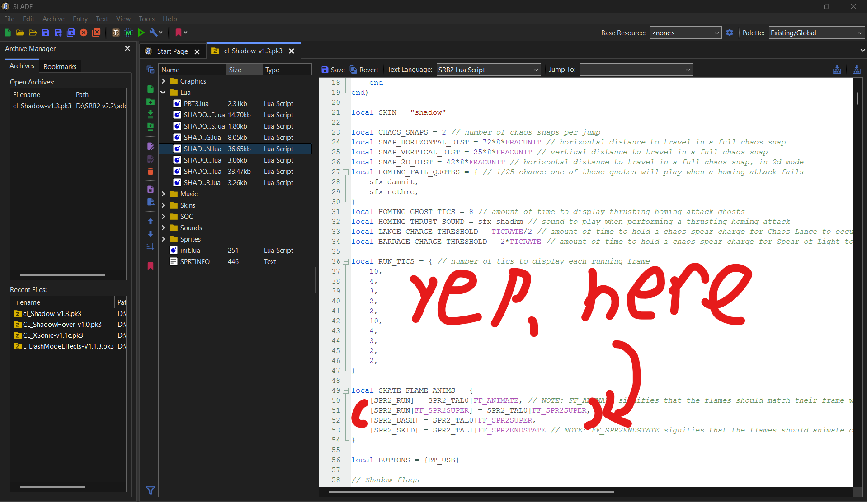Switch to the Bookmarks tab

click(60, 66)
